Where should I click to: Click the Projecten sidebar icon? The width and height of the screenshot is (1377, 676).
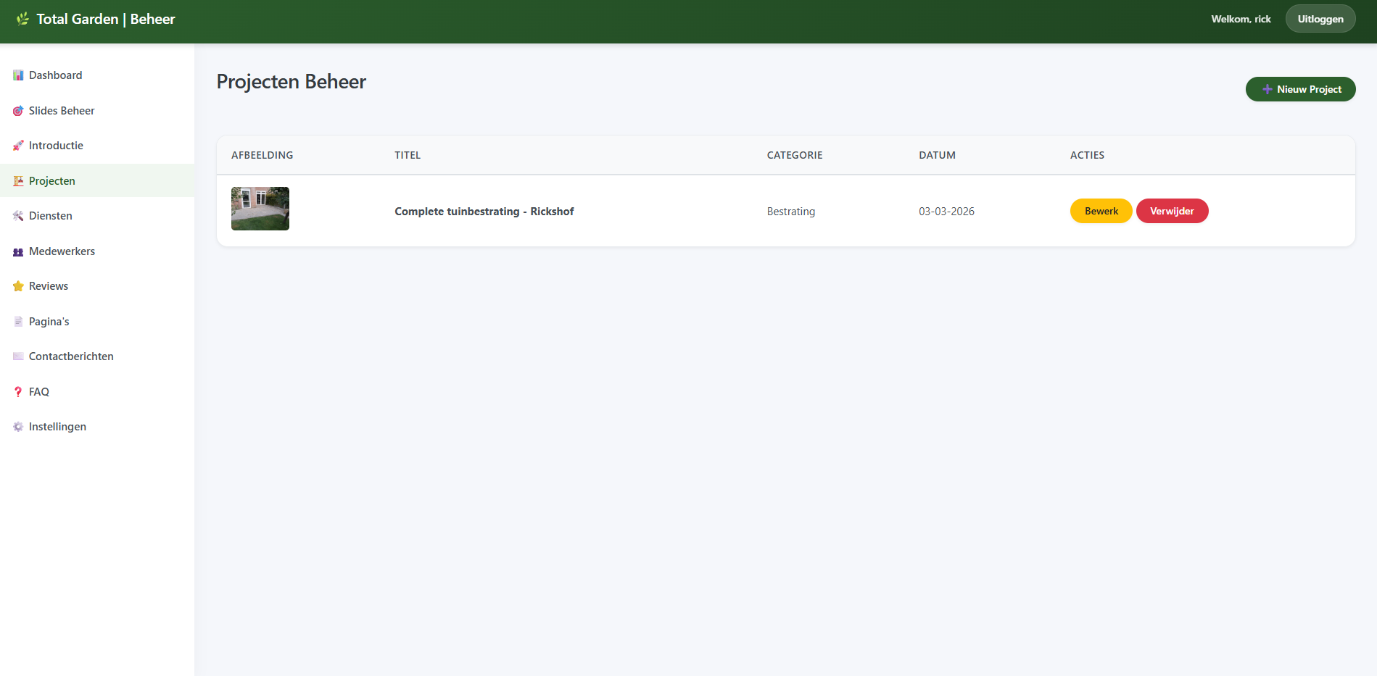[18, 181]
